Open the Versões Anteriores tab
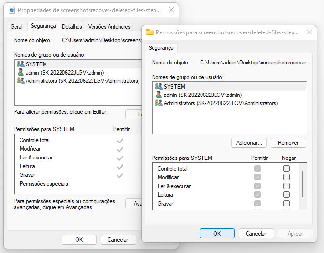This screenshot has height=253, width=324. click(109, 27)
